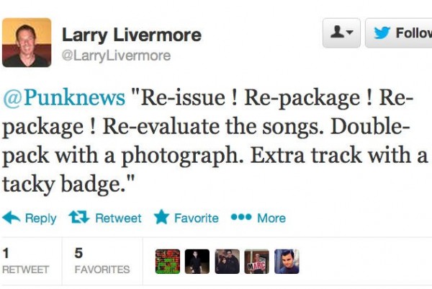Open the user actions person dropdown
The height and width of the screenshot is (289, 432).
click(x=341, y=33)
